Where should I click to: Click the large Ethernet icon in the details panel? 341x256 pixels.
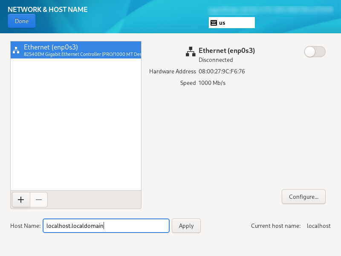191,52
